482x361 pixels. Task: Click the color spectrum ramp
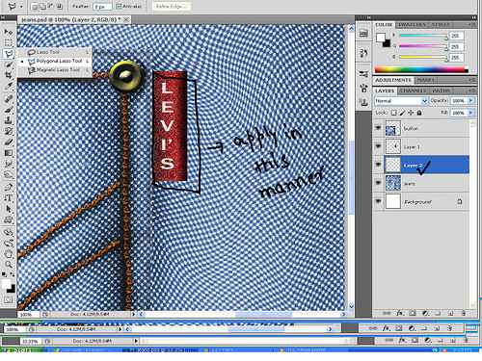coord(421,69)
